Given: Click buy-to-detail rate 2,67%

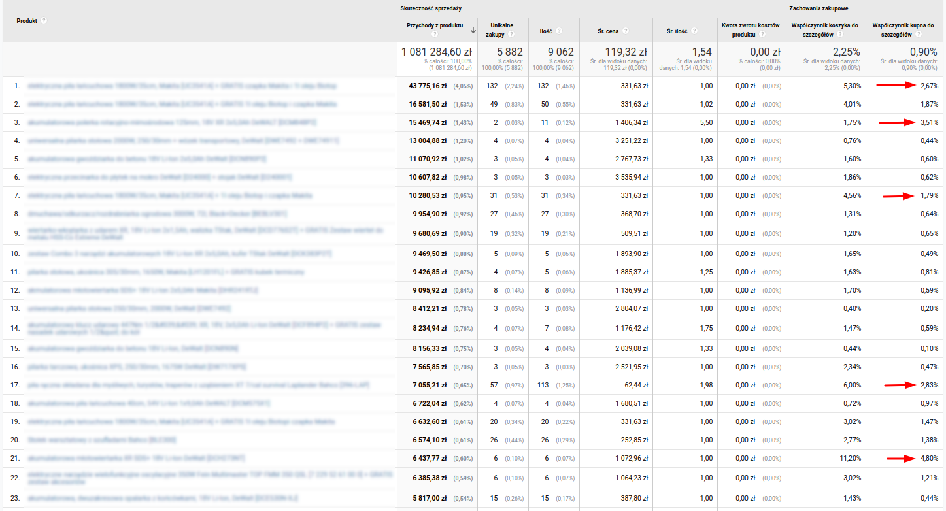Looking at the screenshot, I should click(929, 86).
